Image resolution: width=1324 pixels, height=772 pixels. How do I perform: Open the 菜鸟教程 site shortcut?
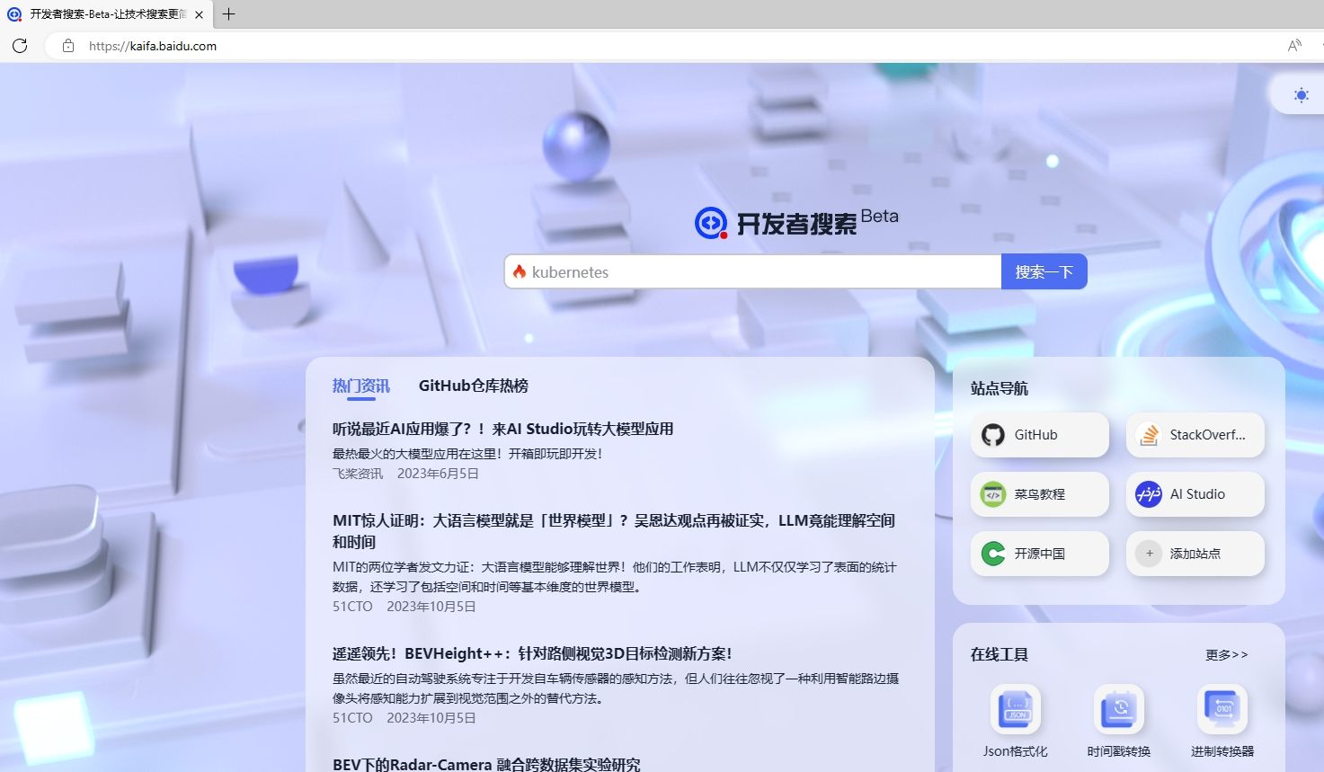click(1040, 494)
